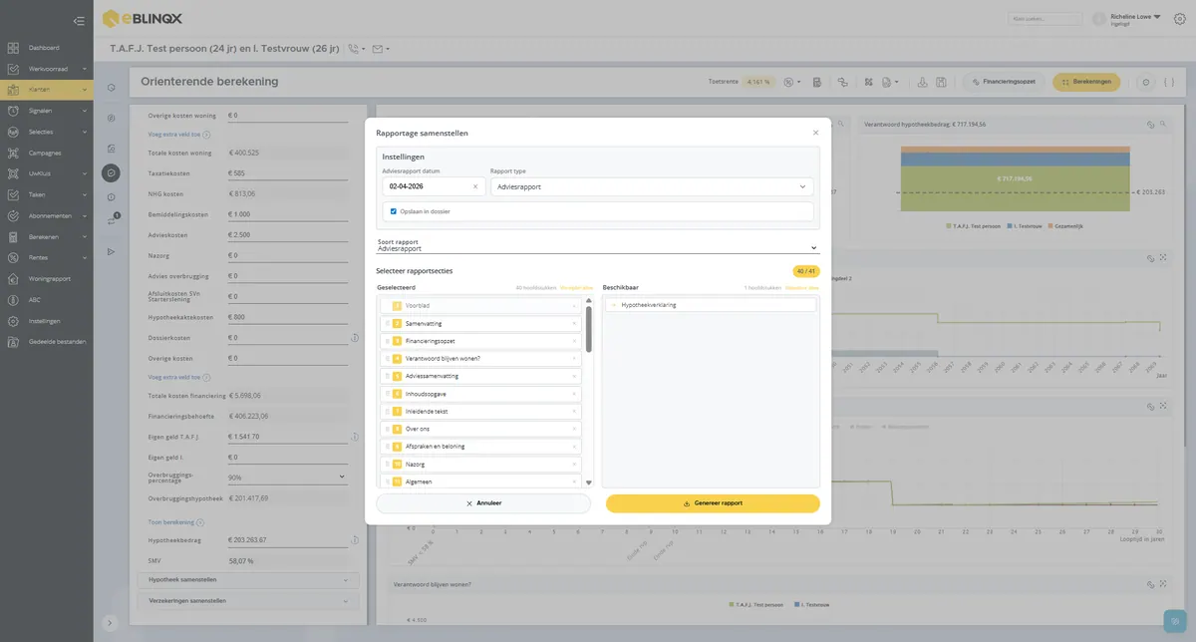Expand the Soort rapport dropdown
The height and width of the screenshot is (642, 1196).
pyautogui.click(x=597, y=245)
